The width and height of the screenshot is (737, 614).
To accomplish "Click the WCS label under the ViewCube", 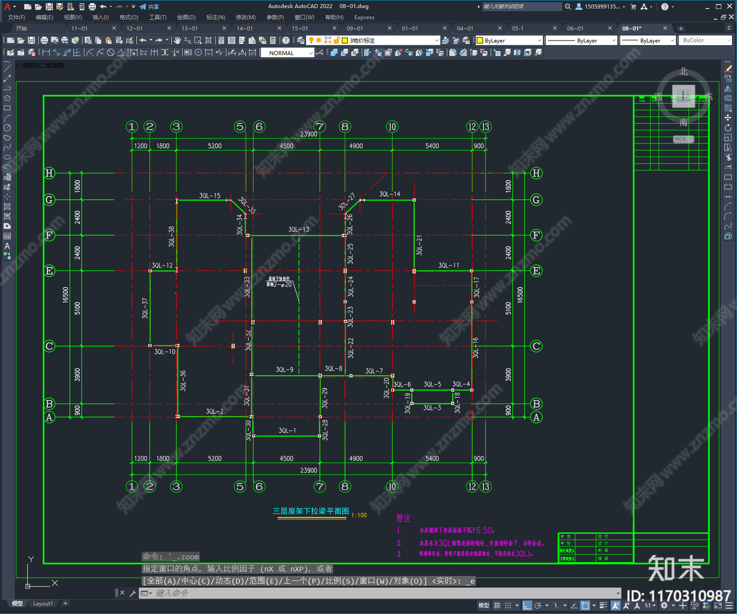I will [x=683, y=139].
